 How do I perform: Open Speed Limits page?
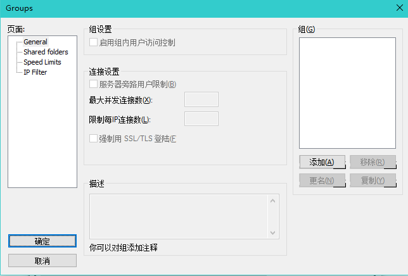coord(42,62)
